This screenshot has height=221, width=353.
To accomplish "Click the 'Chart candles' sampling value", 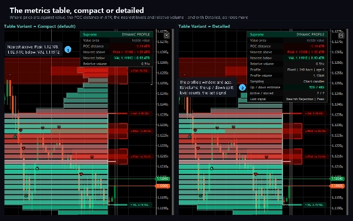I will click(x=314, y=81).
